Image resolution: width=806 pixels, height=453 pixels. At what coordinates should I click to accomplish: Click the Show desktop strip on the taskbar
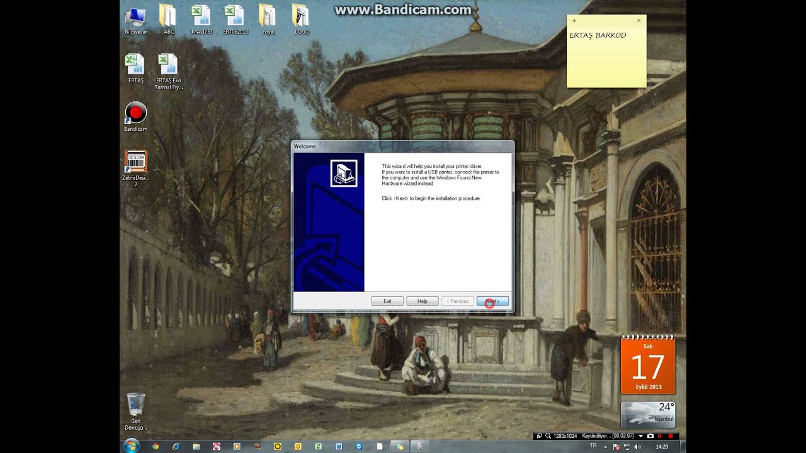pyautogui.click(x=683, y=446)
